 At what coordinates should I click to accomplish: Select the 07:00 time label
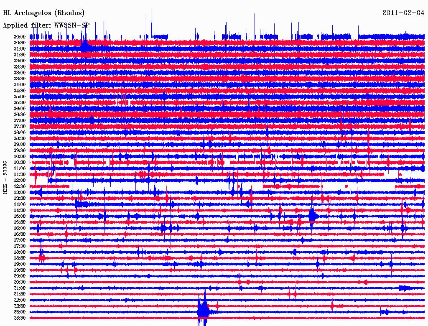click(20, 121)
